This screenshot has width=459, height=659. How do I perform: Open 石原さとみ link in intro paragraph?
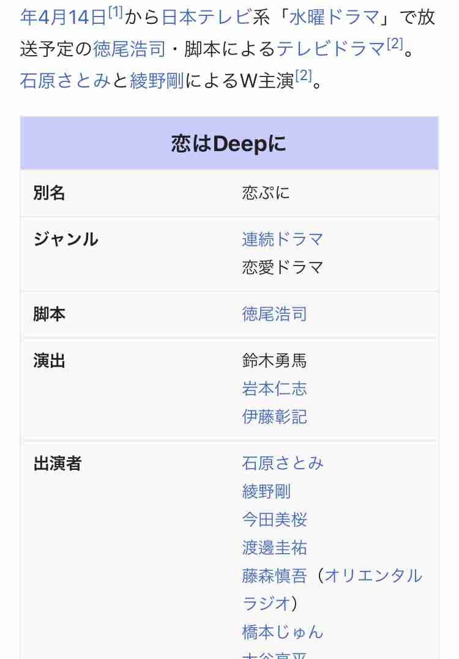[65, 81]
